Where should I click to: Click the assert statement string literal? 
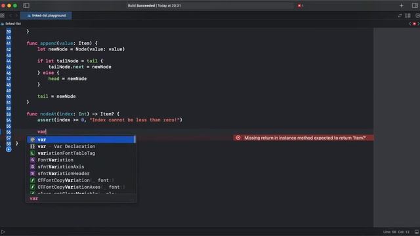(135, 120)
